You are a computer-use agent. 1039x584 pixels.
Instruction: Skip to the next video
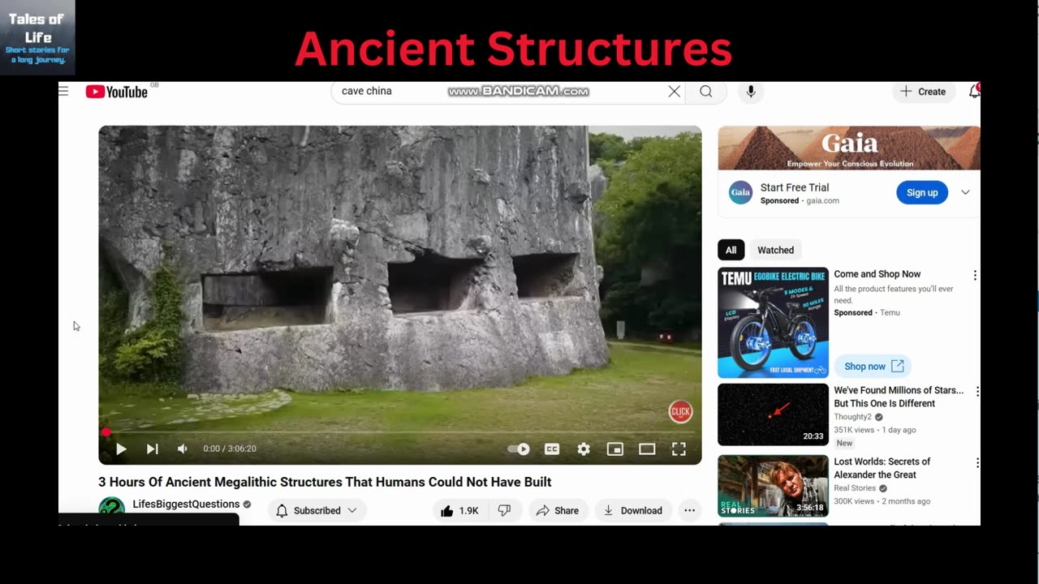(x=152, y=449)
